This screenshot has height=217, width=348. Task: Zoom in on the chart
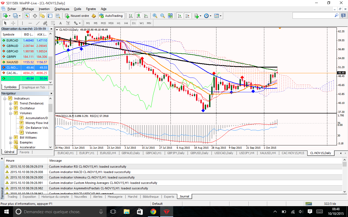(x=155, y=16)
